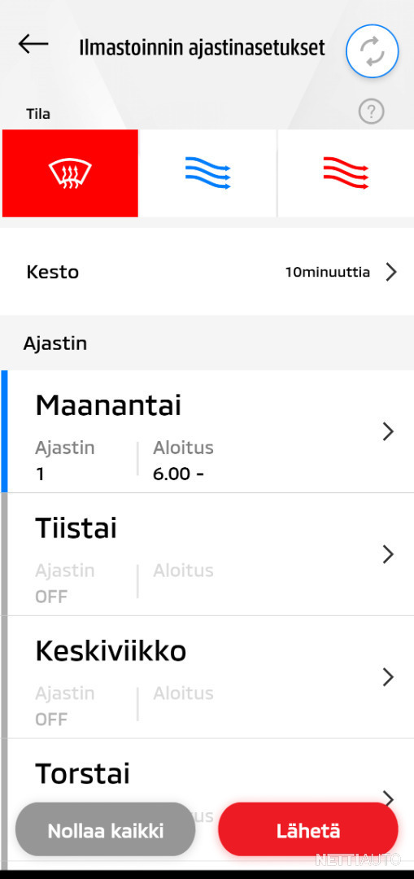Tap Tiistai Ajastin OFF status

(51, 597)
